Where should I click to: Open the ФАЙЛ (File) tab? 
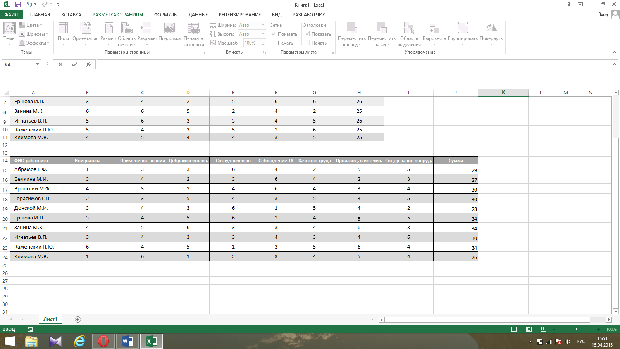pos(11,15)
